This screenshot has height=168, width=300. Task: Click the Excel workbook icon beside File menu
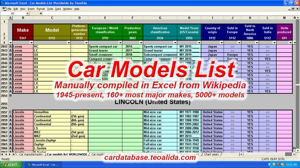(x=4, y=9)
